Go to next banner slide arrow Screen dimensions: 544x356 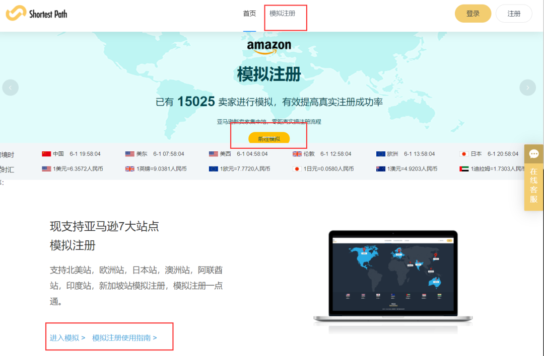(x=528, y=87)
